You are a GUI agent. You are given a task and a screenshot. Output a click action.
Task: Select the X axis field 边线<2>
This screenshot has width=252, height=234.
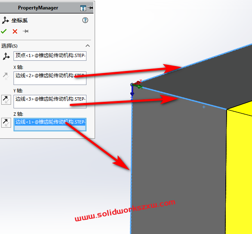[50, 78]
